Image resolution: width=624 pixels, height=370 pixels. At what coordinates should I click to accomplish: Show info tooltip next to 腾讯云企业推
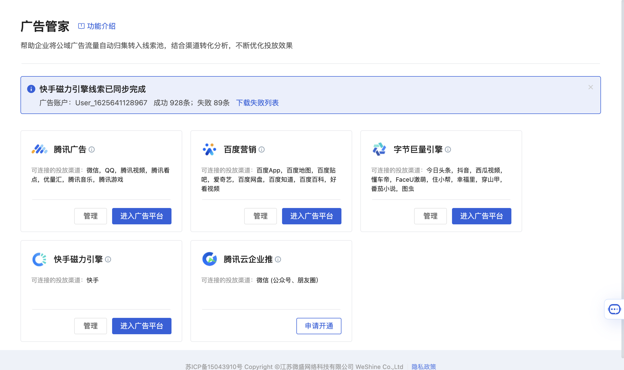pos(278,260)
